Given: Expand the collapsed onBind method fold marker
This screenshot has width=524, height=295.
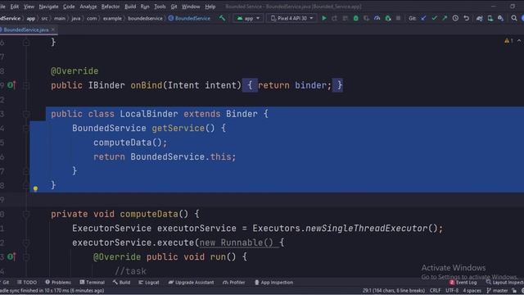Looking at the screenshot, I should click(26, 85).
